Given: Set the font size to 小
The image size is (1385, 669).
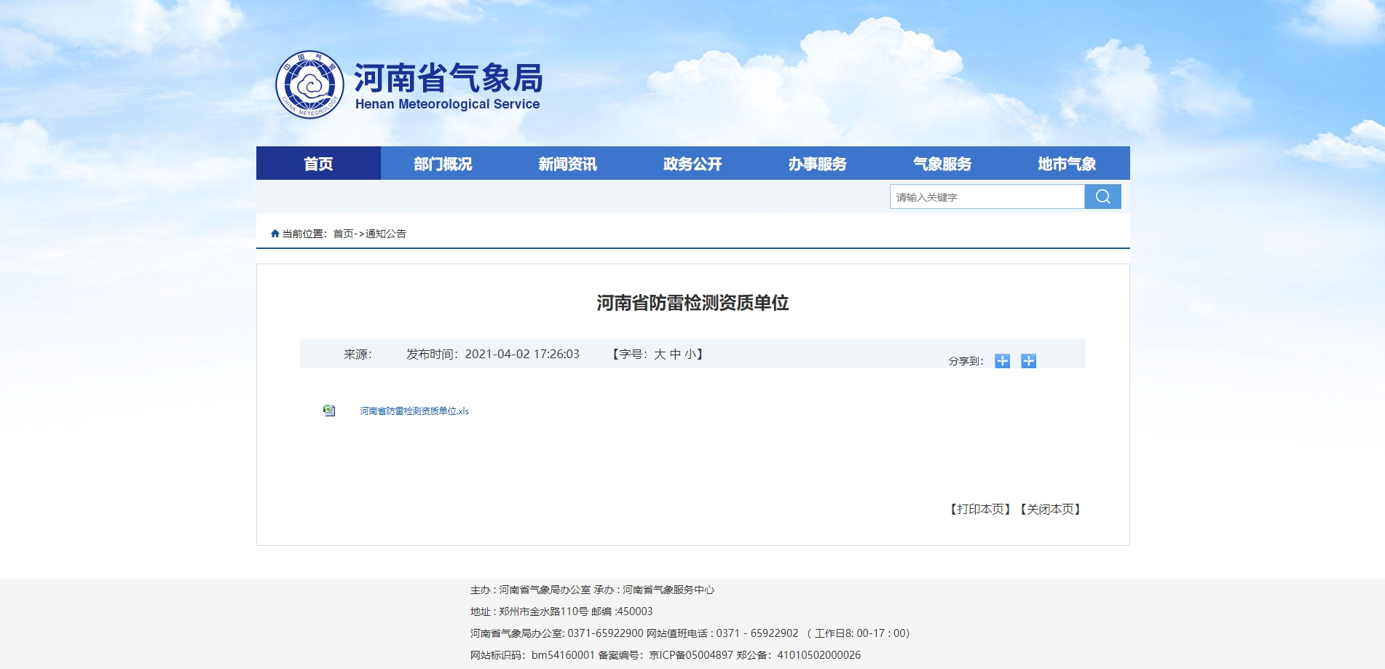Looking at the screenshot, I should tap(690, 355).
